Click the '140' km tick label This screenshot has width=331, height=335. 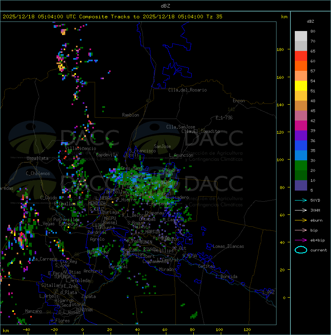click(x=280, y=105)
